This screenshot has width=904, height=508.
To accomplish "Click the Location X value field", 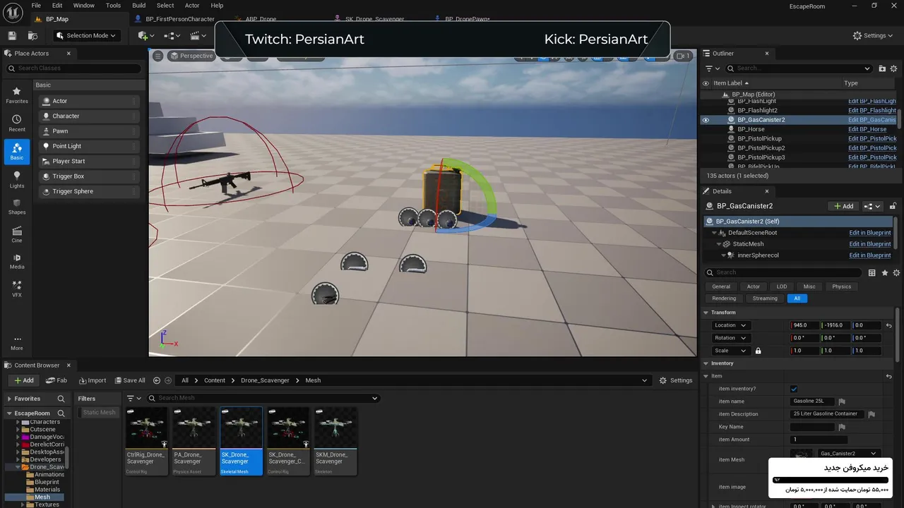I will tap(805, 325).
